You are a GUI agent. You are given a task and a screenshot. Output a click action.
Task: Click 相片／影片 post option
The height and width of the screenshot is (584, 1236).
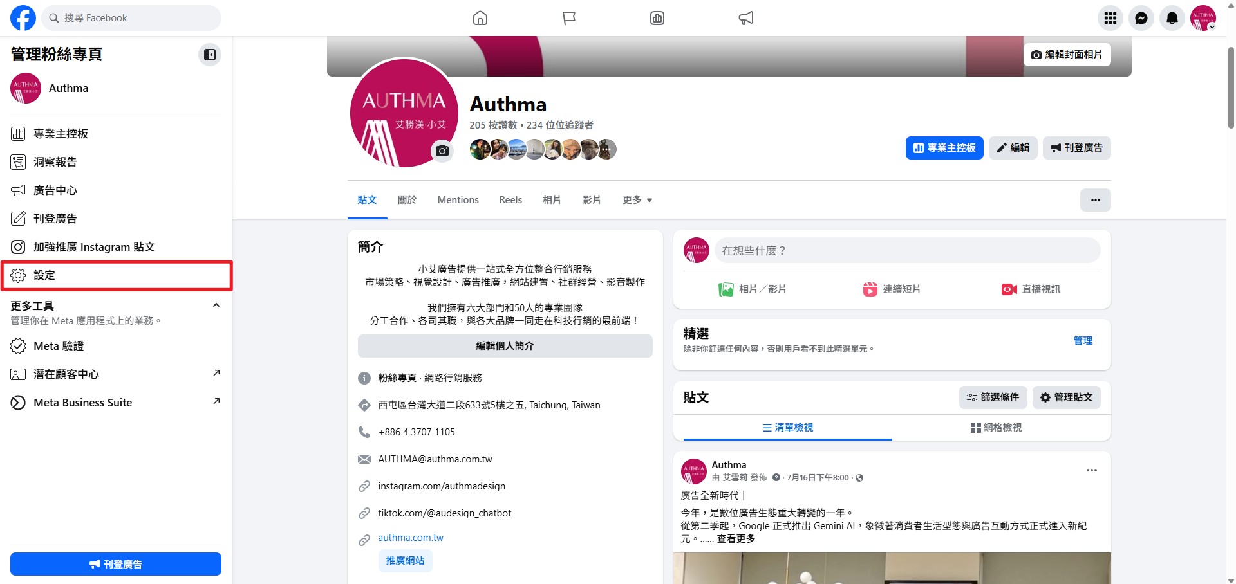click(x=752, y=289)
